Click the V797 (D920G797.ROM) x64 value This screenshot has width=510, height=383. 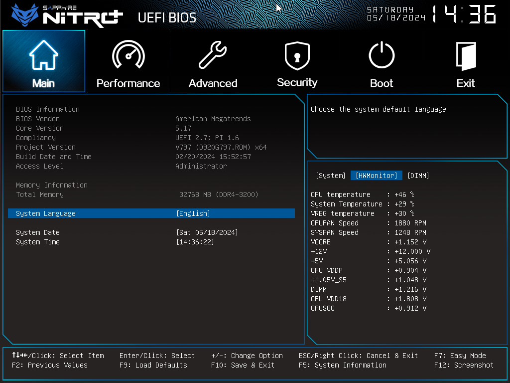coord(221,147)
